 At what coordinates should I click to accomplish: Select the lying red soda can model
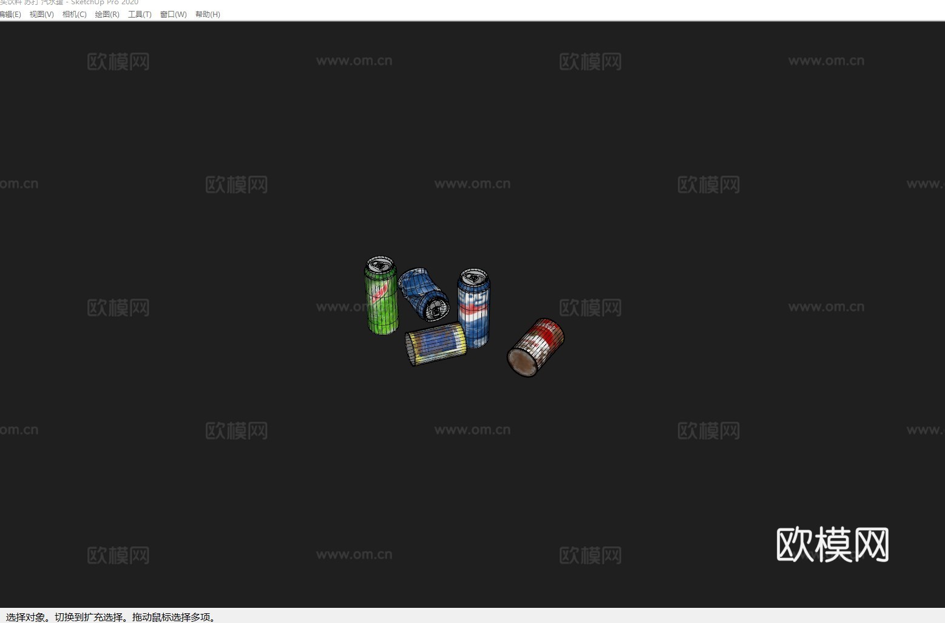535,347
